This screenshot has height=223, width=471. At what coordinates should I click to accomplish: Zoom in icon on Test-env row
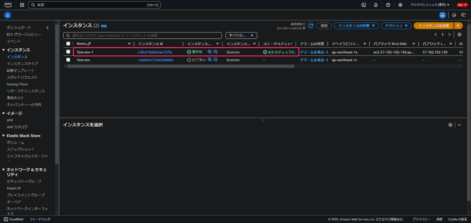pyautogui.click(x=210, y=59)
